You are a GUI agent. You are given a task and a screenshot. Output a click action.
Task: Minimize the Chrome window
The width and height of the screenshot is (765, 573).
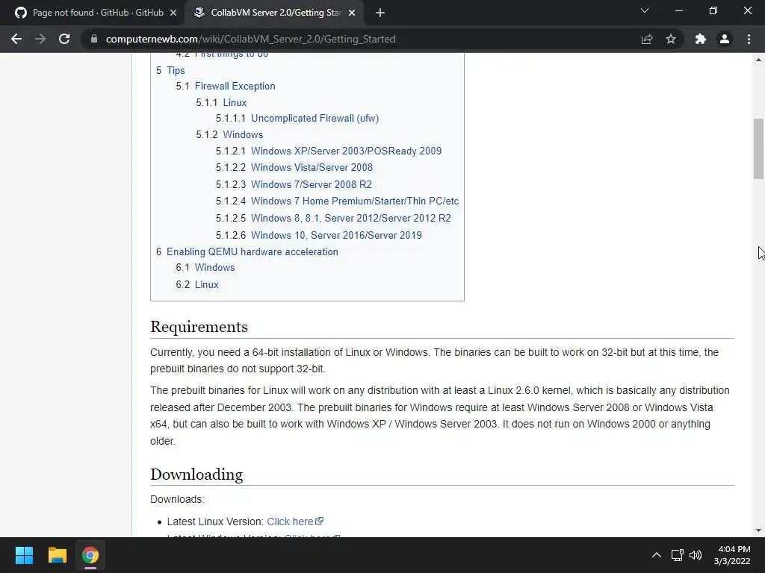(678, 10)
